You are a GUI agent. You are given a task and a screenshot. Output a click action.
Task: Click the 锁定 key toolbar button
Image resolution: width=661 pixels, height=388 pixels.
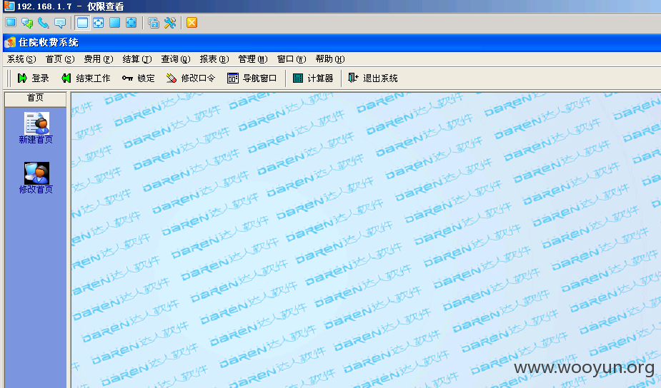[x=138, y=78]
